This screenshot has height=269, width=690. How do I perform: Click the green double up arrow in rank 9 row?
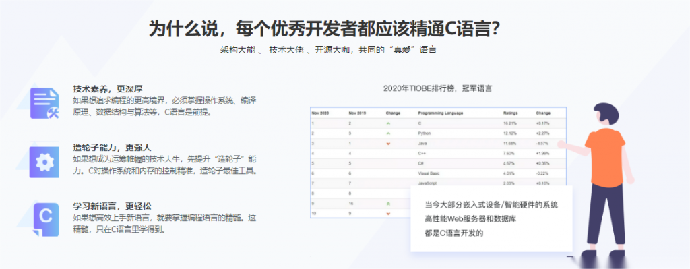pos(388,204)
